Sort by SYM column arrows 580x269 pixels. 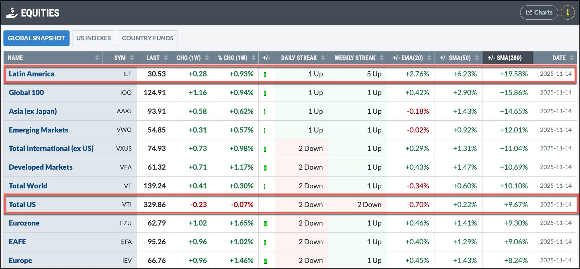point(132,58)
